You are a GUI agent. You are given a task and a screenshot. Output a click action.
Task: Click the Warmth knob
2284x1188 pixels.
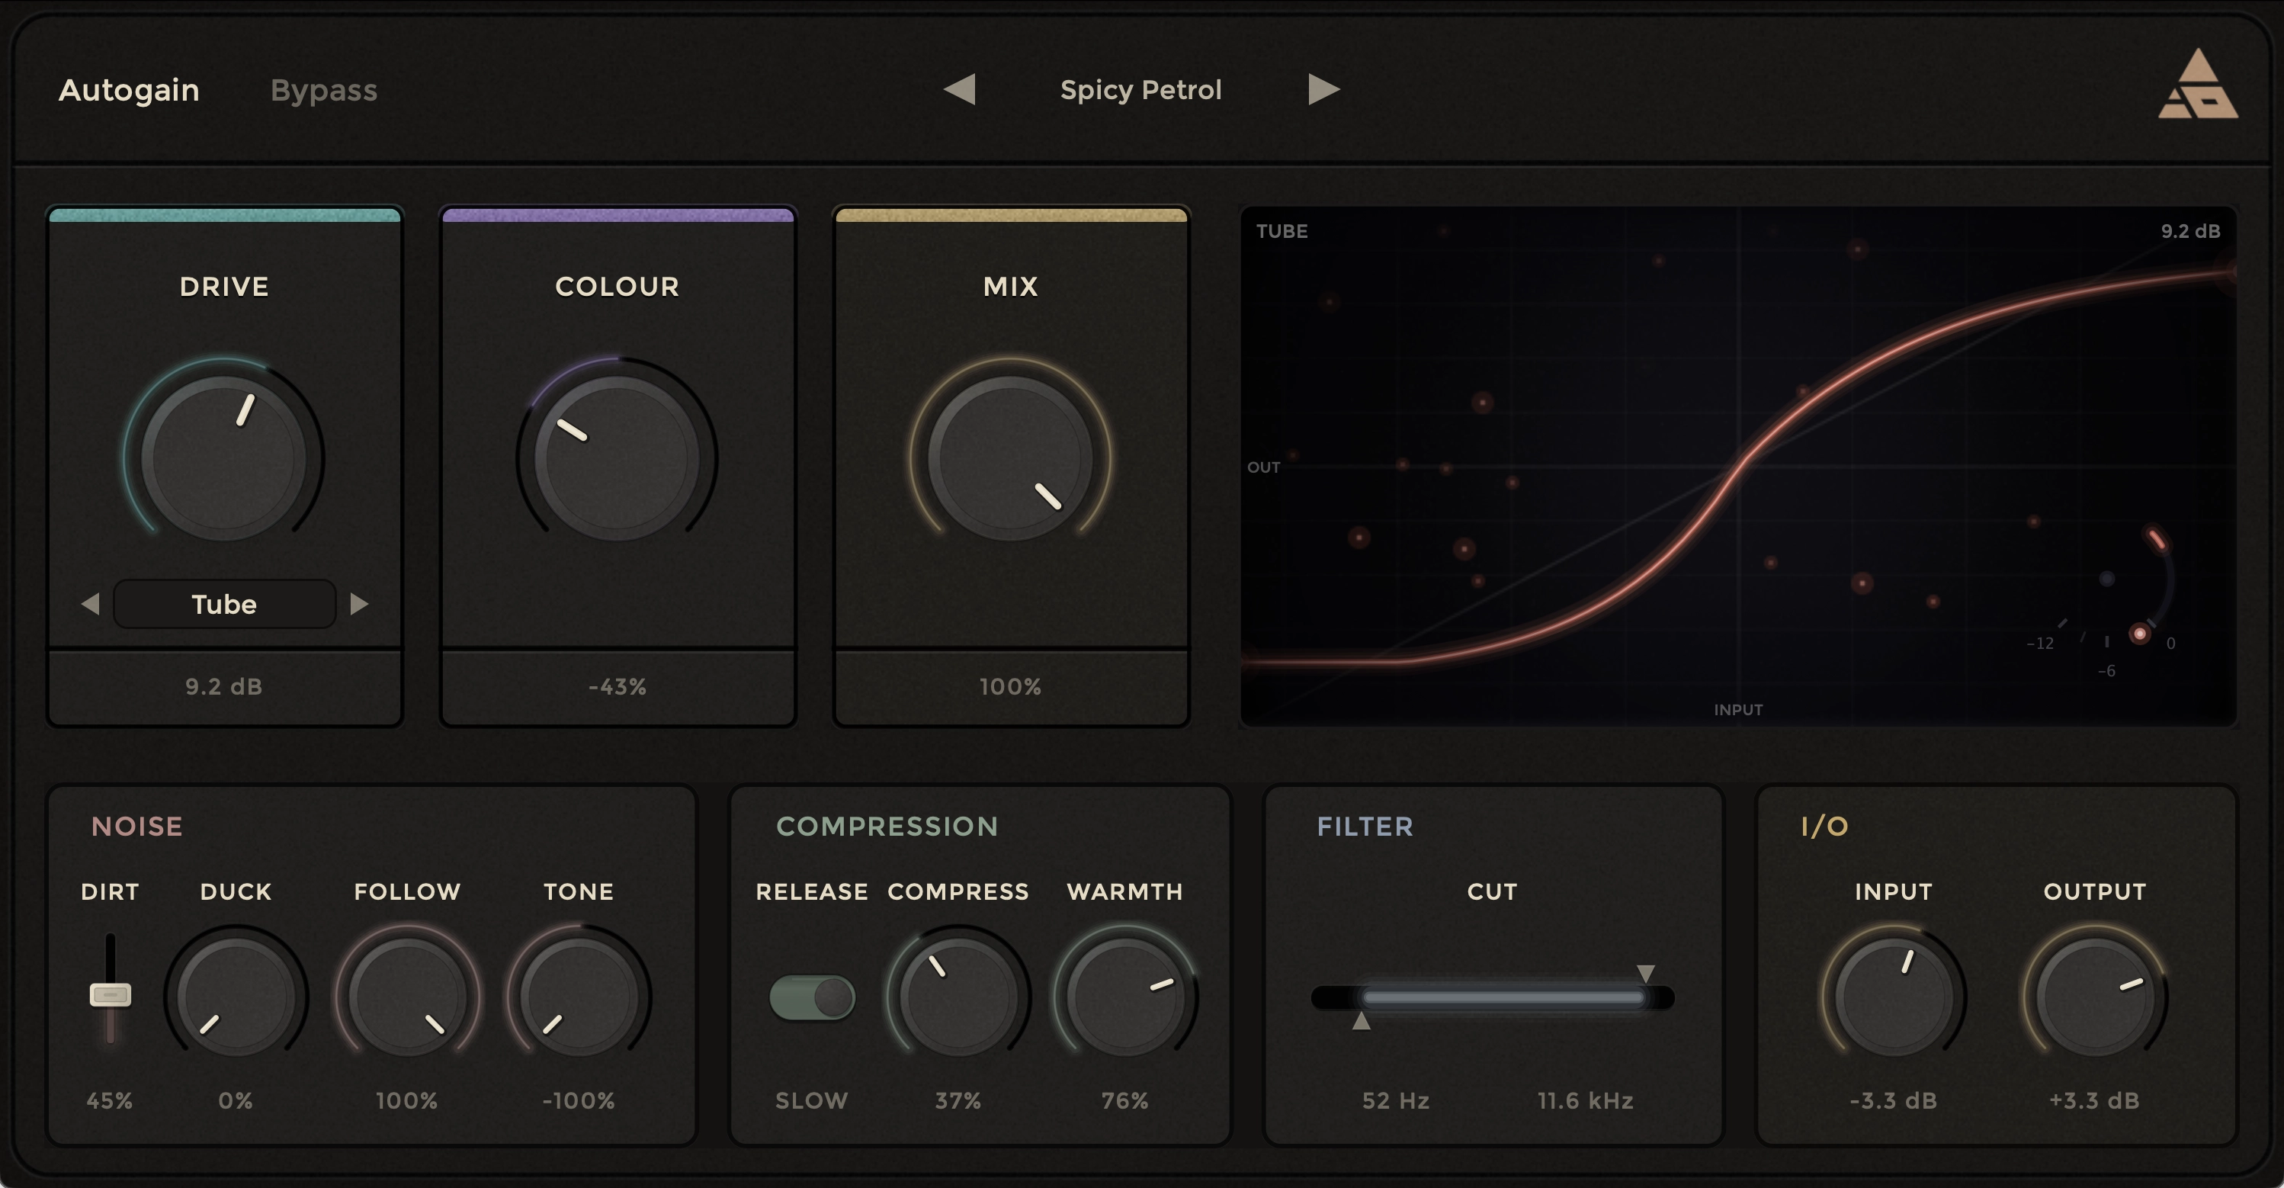tap(1125, 997)
